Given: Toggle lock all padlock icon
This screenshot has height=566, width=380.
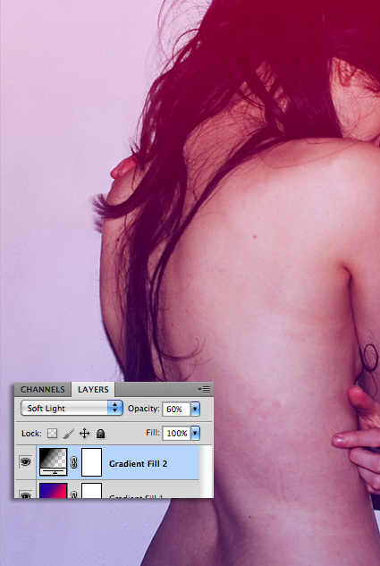Looking at the screenshot, I should click(101, 434).
